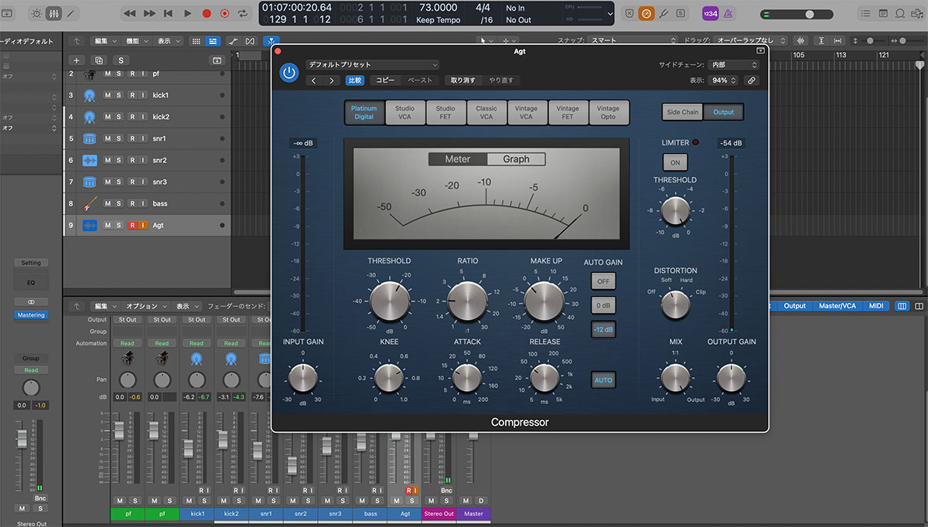928x527 pixels.
Task: Turn the Limiter ON button
Action: tap(675, 162)
